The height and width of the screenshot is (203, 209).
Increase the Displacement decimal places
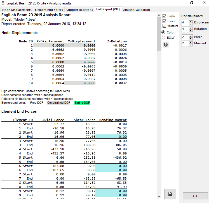pyautogui.click(x=191, y=21)
